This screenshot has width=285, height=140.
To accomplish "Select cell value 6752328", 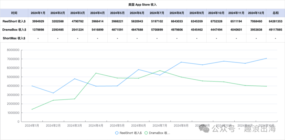I will pos(216,21).
